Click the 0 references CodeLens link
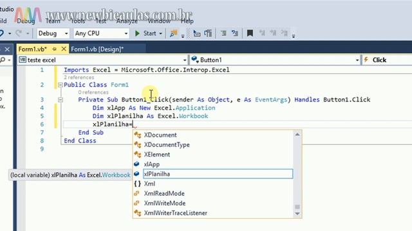The image size is (412, 231). point(93,92)
